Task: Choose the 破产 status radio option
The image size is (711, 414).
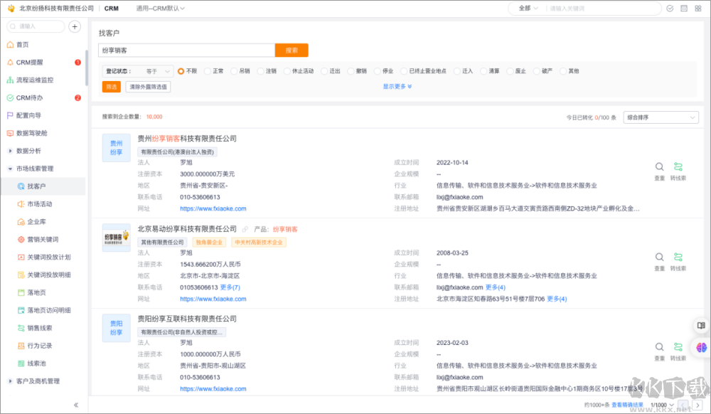Action: [537, 71]
